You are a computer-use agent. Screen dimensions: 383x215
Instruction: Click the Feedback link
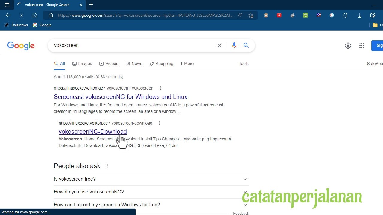pos(241,213)
